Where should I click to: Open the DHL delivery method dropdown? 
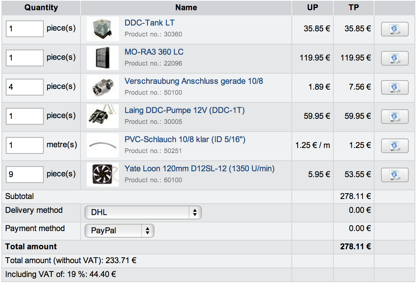[143, 212]
